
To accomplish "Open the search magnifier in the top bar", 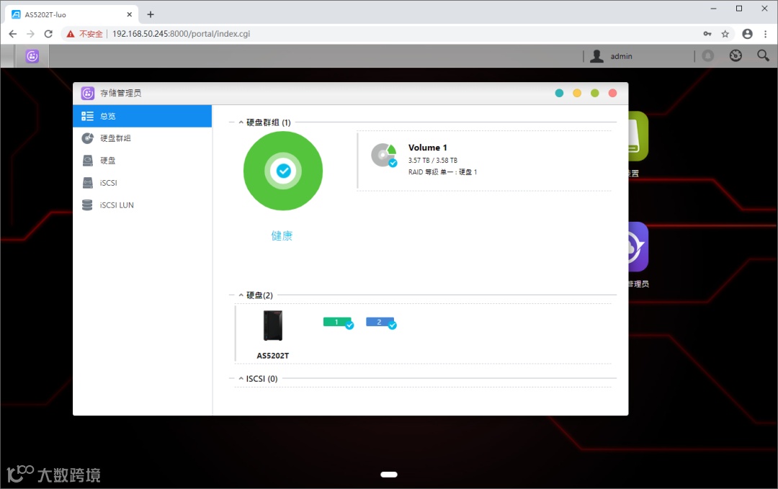I will [x=763, y=55].
